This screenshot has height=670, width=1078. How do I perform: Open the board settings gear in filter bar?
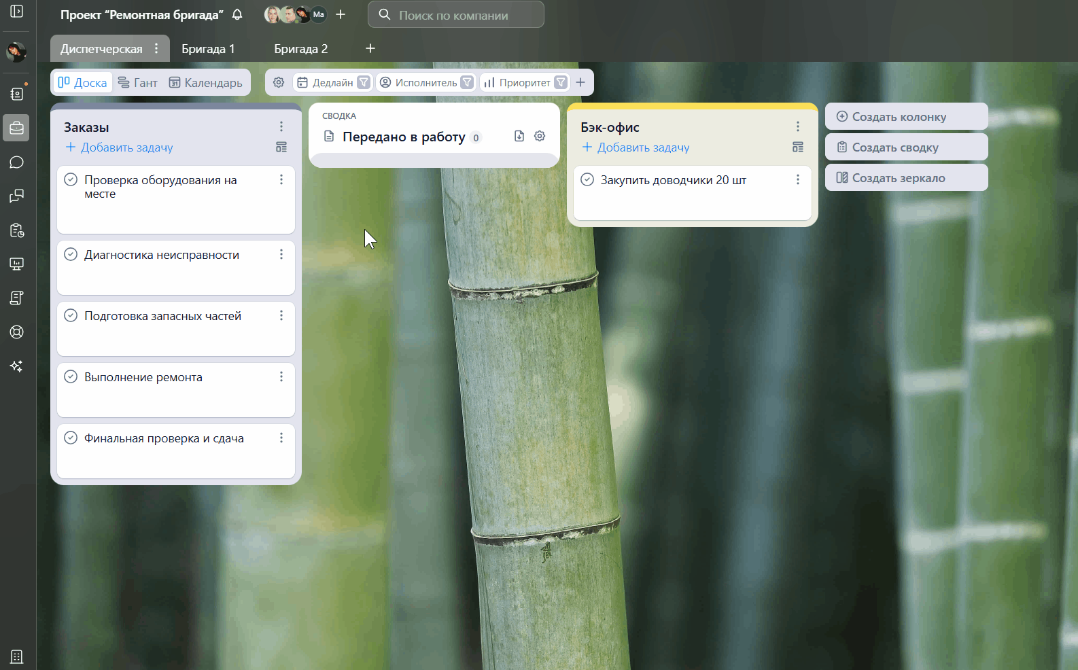point(279,82)
